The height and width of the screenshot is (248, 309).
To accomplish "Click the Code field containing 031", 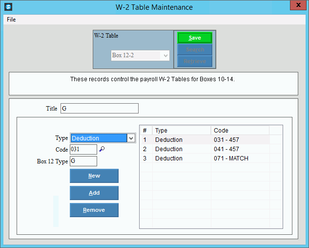I will (x=83, y=150).
